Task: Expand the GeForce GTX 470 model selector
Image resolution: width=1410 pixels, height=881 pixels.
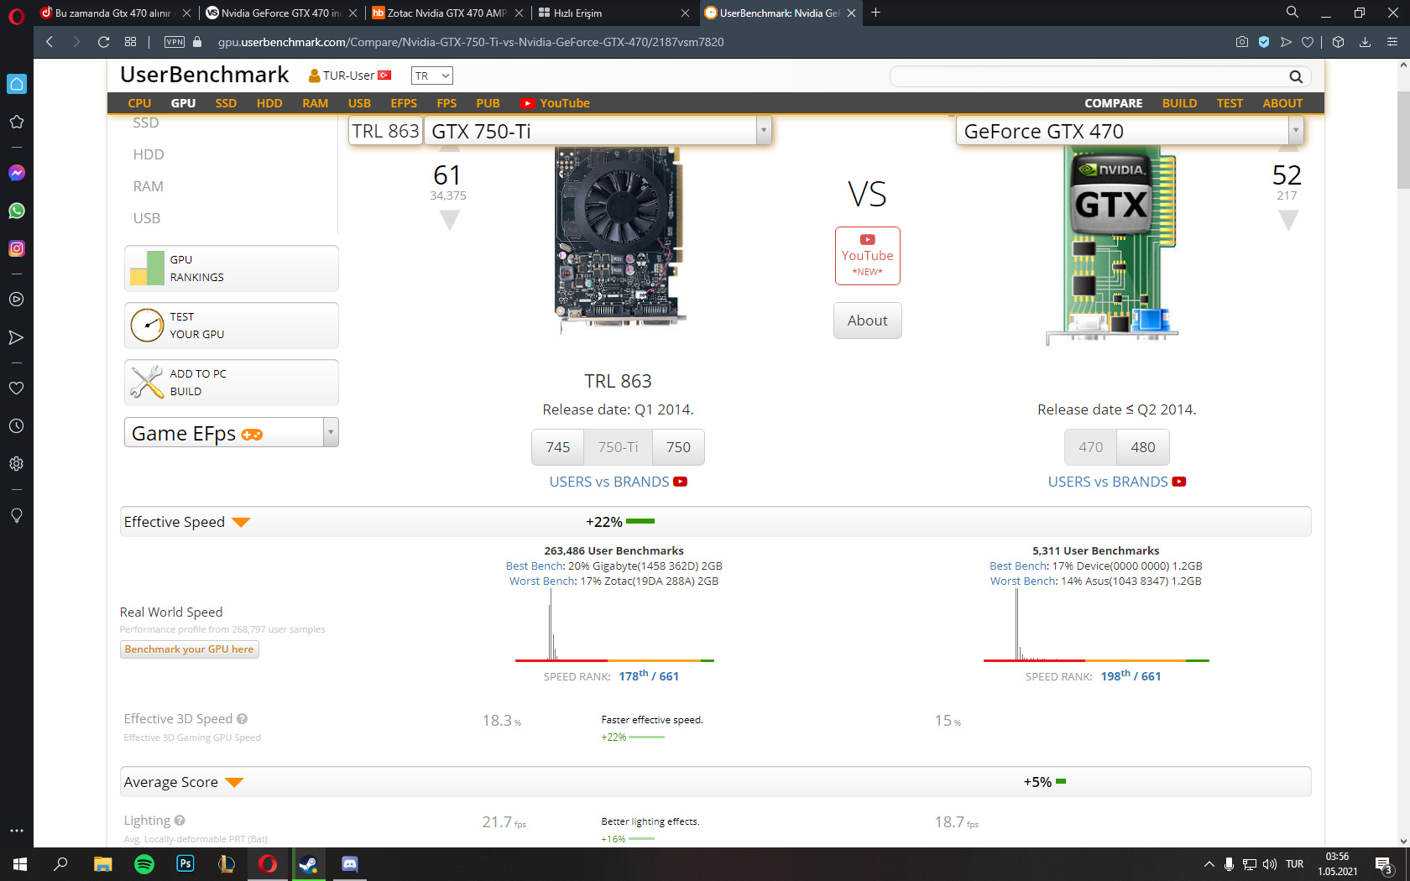Action: pos(1296,131)
